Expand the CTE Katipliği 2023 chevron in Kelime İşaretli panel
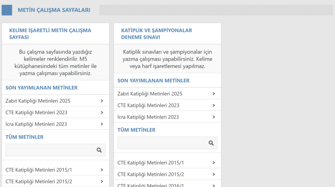The height and width of the screenshot is (187, 335). pyautogui.click(x=102, y=112)
